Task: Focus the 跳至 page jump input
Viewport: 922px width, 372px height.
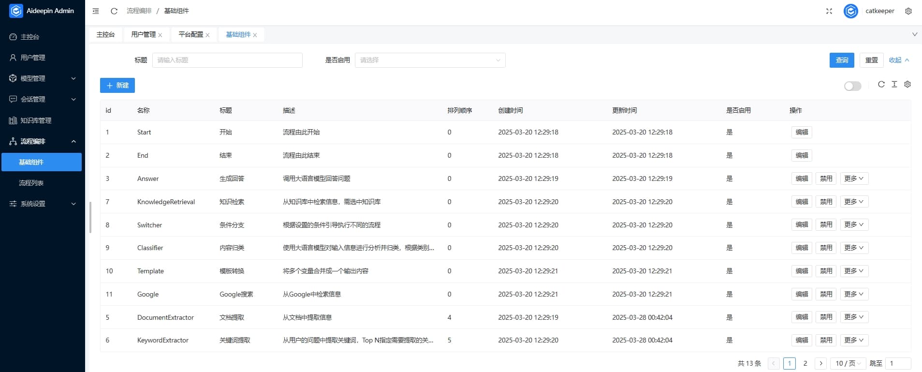Action: (898, 363)
